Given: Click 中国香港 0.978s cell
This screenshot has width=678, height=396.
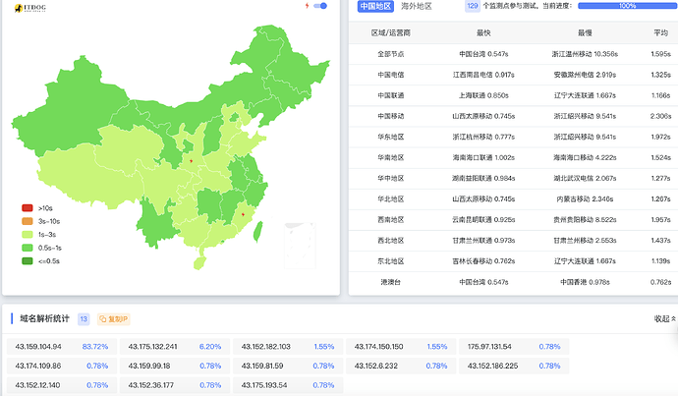Looking at the screenshot, I should 585,282.
